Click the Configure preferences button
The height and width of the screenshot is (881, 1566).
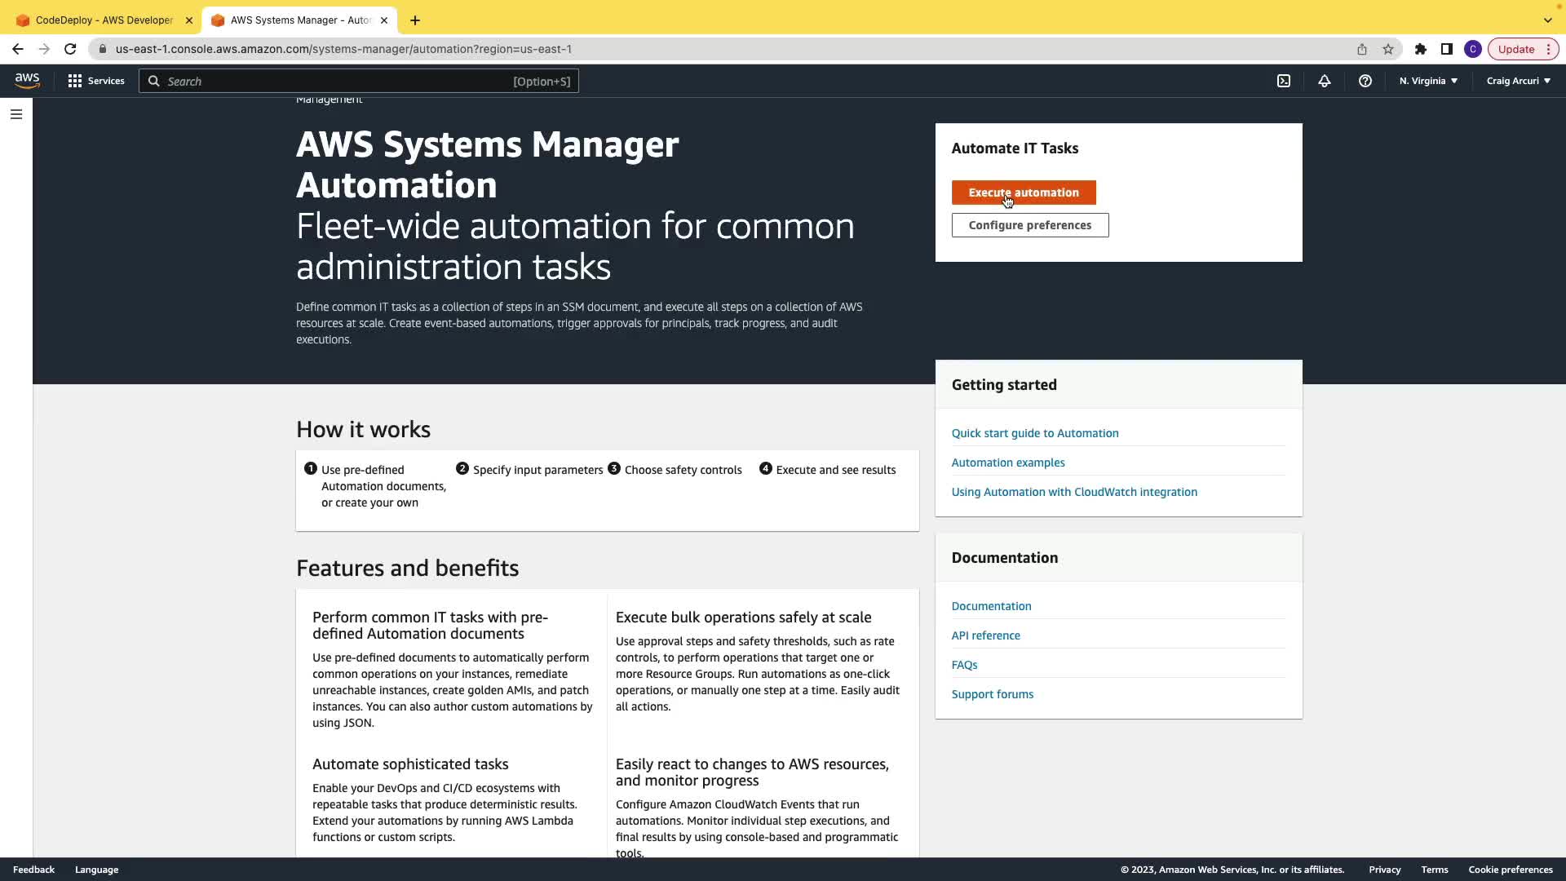point(1030,225)
